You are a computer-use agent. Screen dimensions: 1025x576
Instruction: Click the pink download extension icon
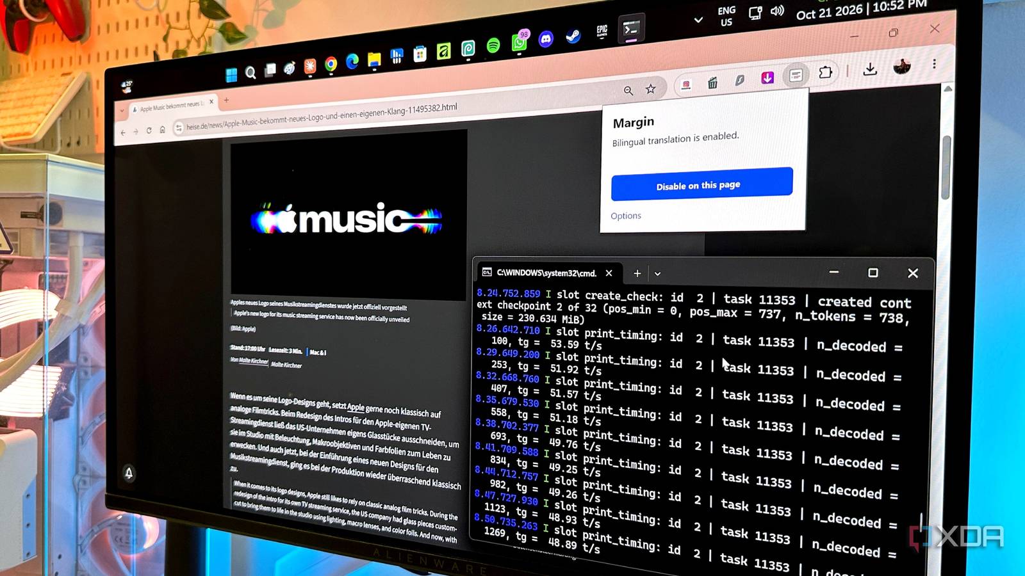[x=767, y=78]
